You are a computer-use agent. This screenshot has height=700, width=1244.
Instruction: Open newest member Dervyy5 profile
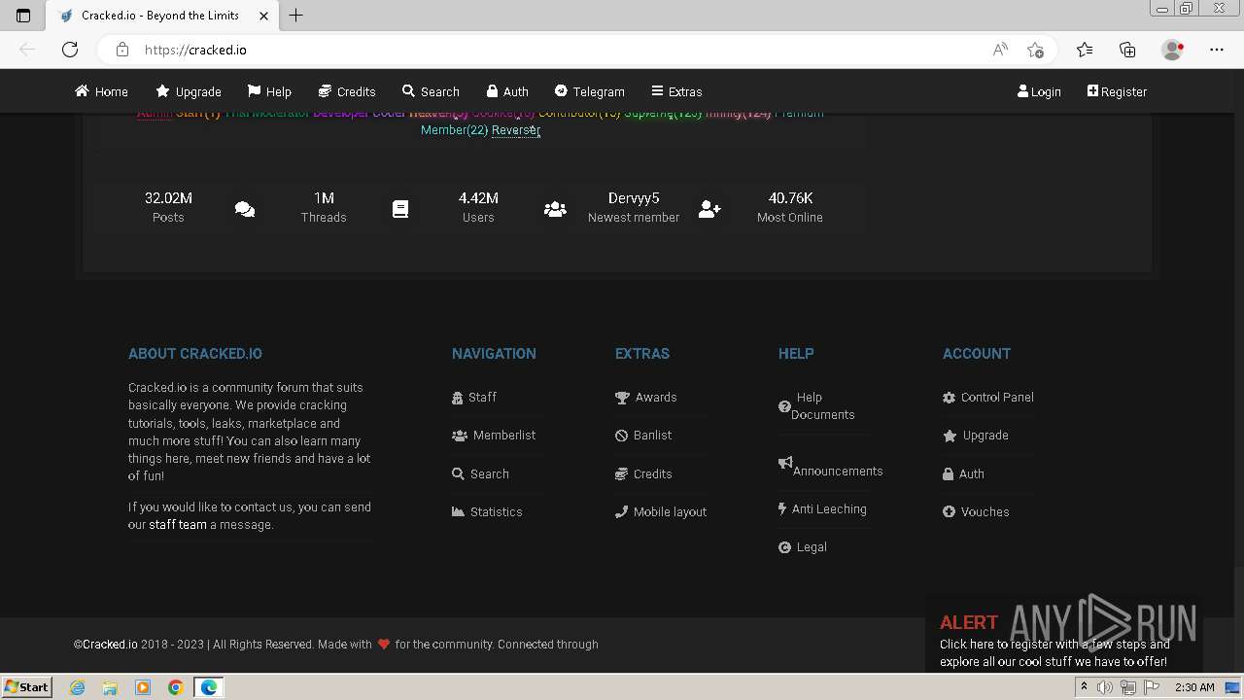point(634,198)
